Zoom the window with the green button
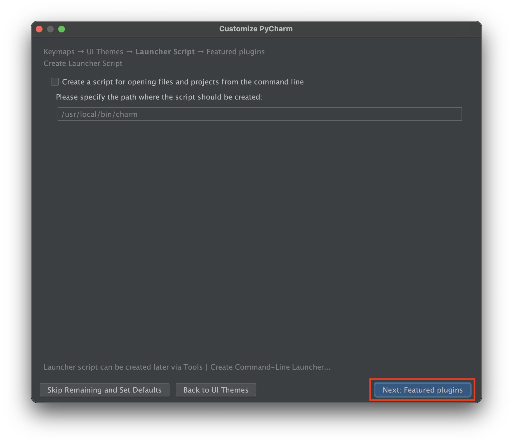 [62, 29]
